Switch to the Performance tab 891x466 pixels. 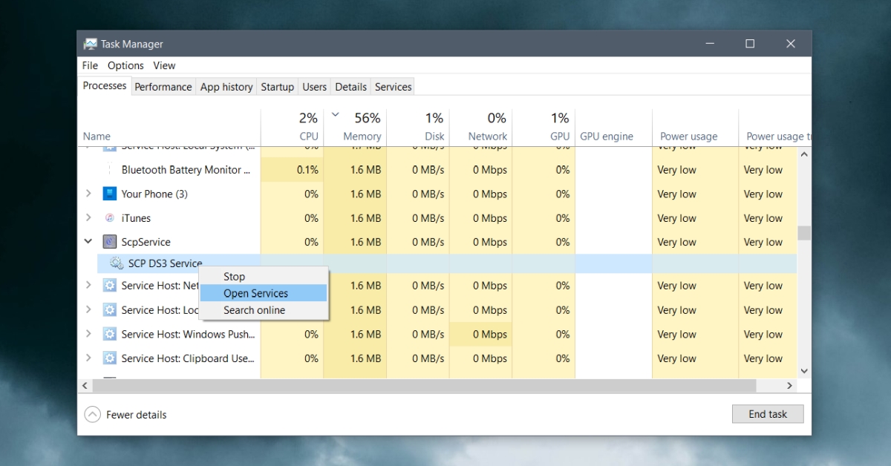click(163, 87)
